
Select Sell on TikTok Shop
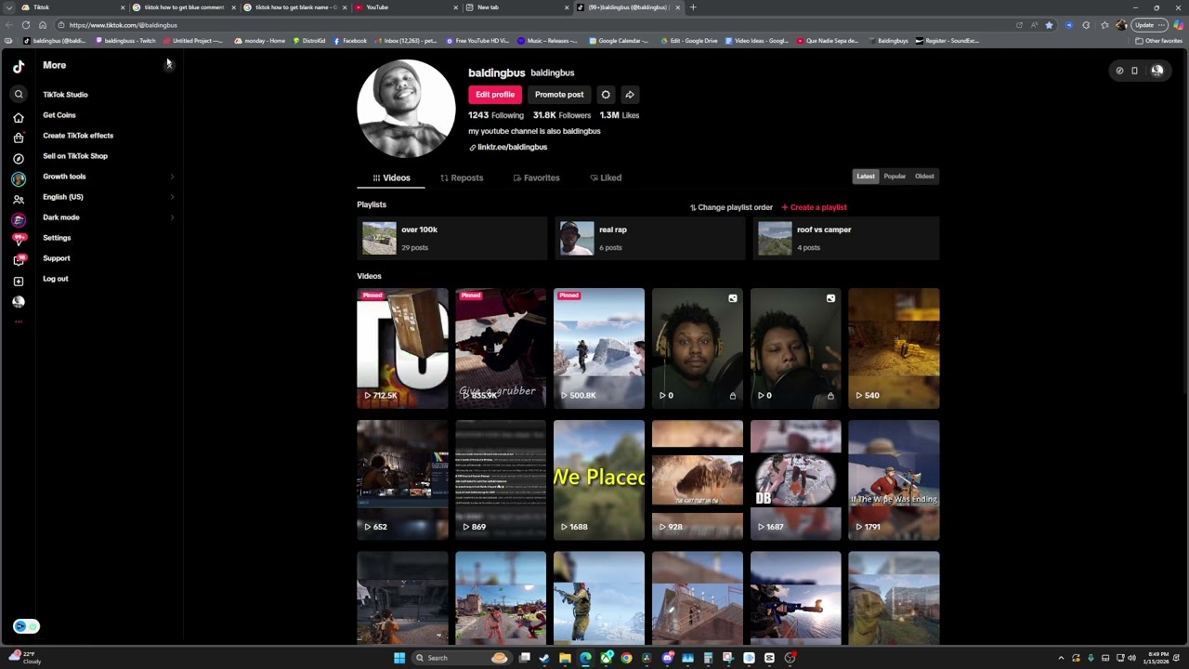[x=75, y=156]
